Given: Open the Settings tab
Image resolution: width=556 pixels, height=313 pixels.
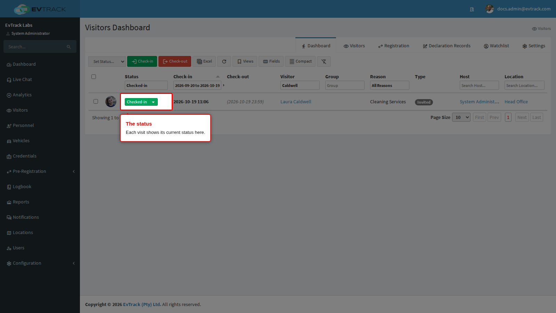Looking at the screenshot, I should click(534, 46).
